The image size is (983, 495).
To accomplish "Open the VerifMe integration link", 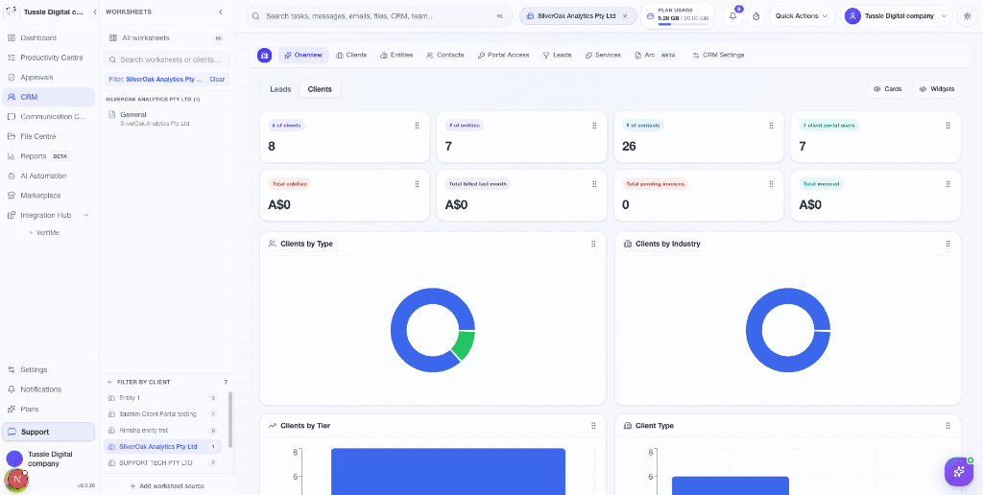I will 48,232.
